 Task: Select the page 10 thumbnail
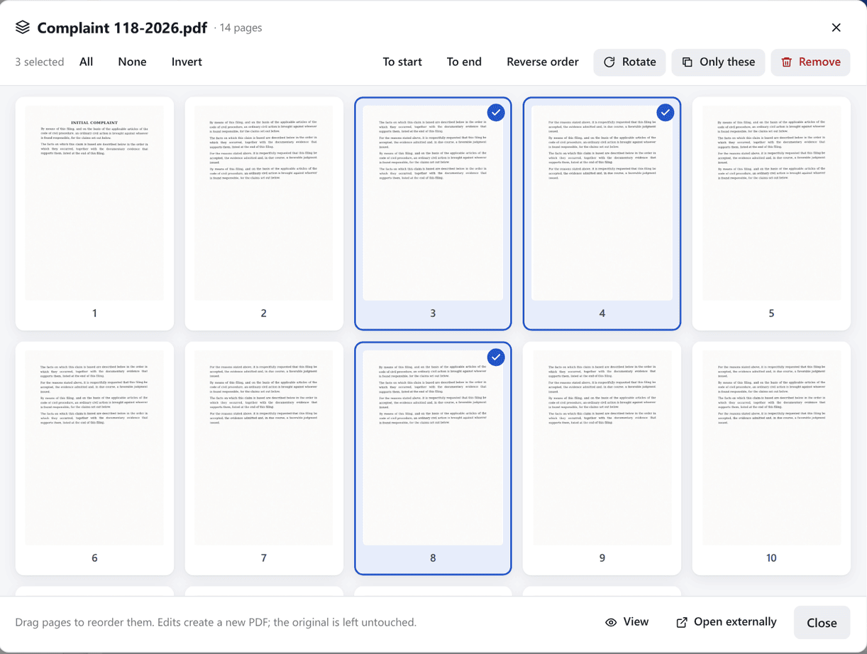tap(771, 458)
